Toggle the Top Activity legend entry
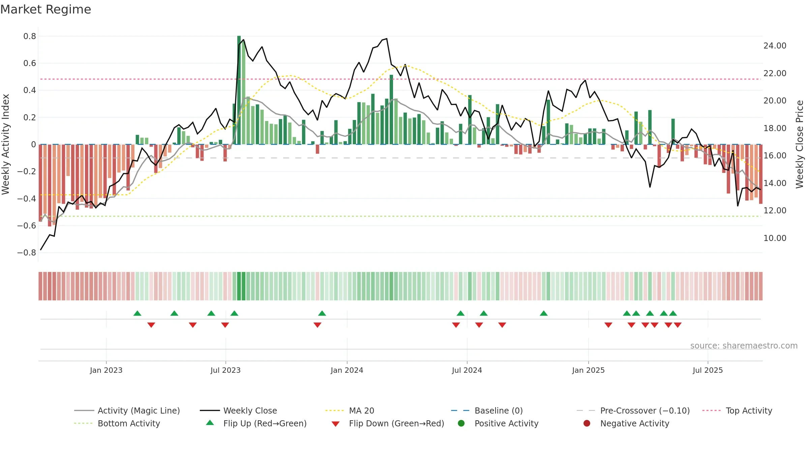Viewport: 809px width, 455px height. [737, 411]
